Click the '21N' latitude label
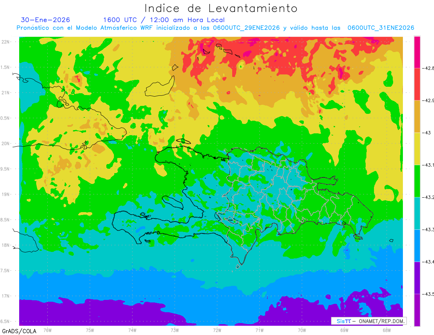The width and height of the screenshot is (434, 335). click(x=6, y=93)
